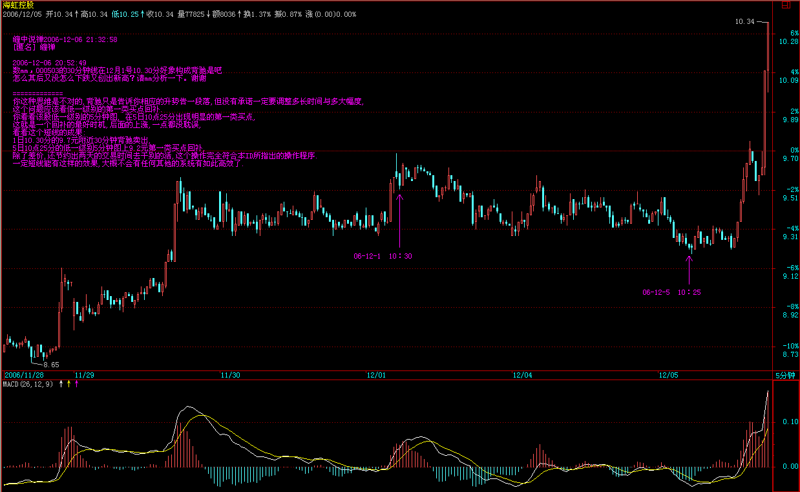800x492 pixels.
Task: Click the red layout icon at top right
Action: (x=786, y=5)
